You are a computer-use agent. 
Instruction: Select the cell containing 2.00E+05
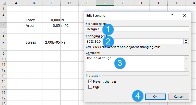[52, 42]
